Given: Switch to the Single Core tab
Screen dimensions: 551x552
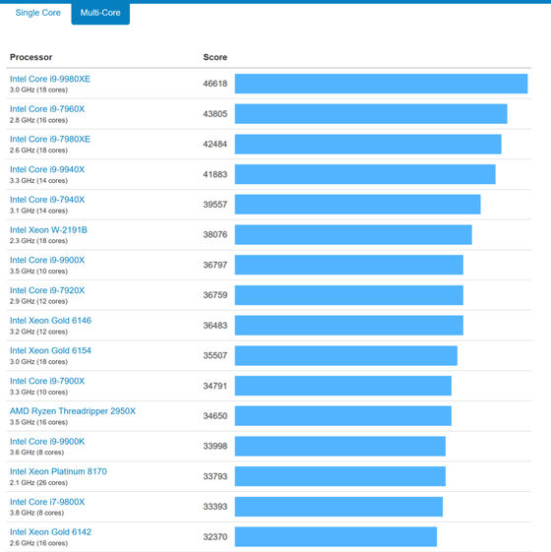Looking at the screenshot, I should [x=37, y=13].
